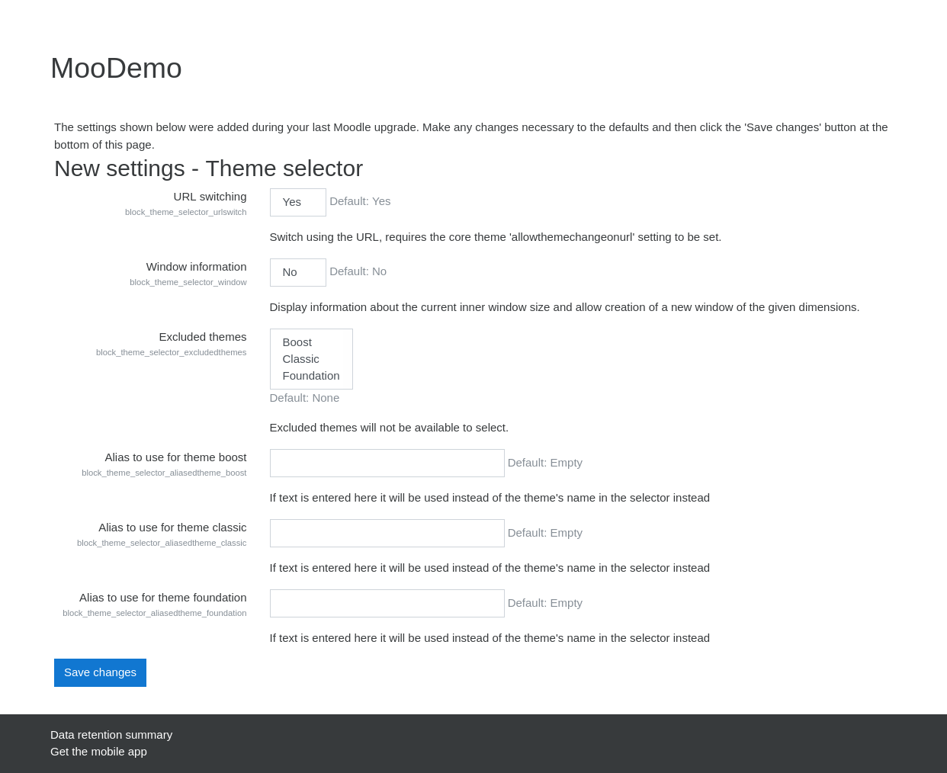Click the Alias to use for theme boost label
Image resolution: width=947 pixels, height=773 pixels.
tap(175, 457)
